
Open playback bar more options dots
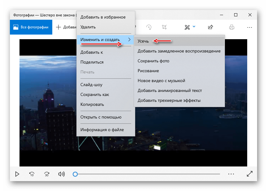[231, 174]
